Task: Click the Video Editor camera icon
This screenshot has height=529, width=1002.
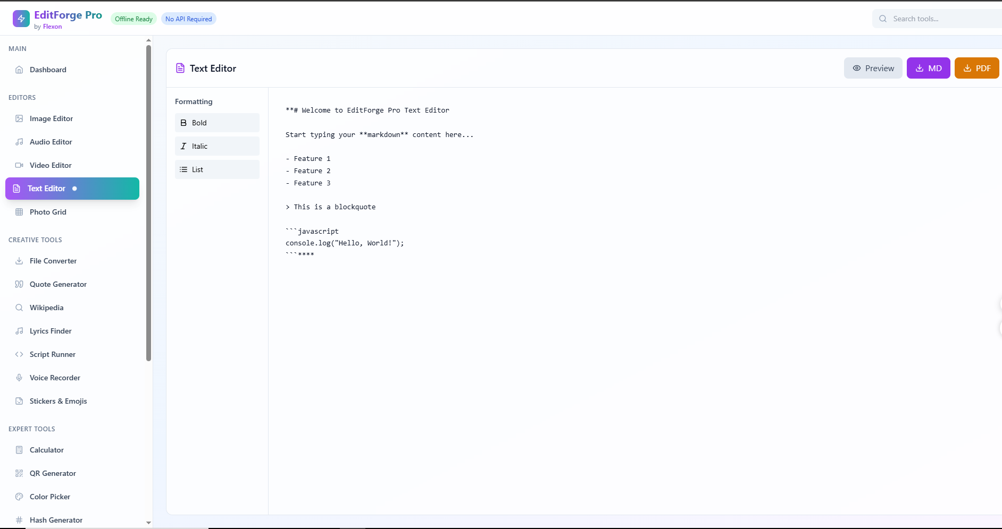Action: pyautogui.click(x=19, y=165)
